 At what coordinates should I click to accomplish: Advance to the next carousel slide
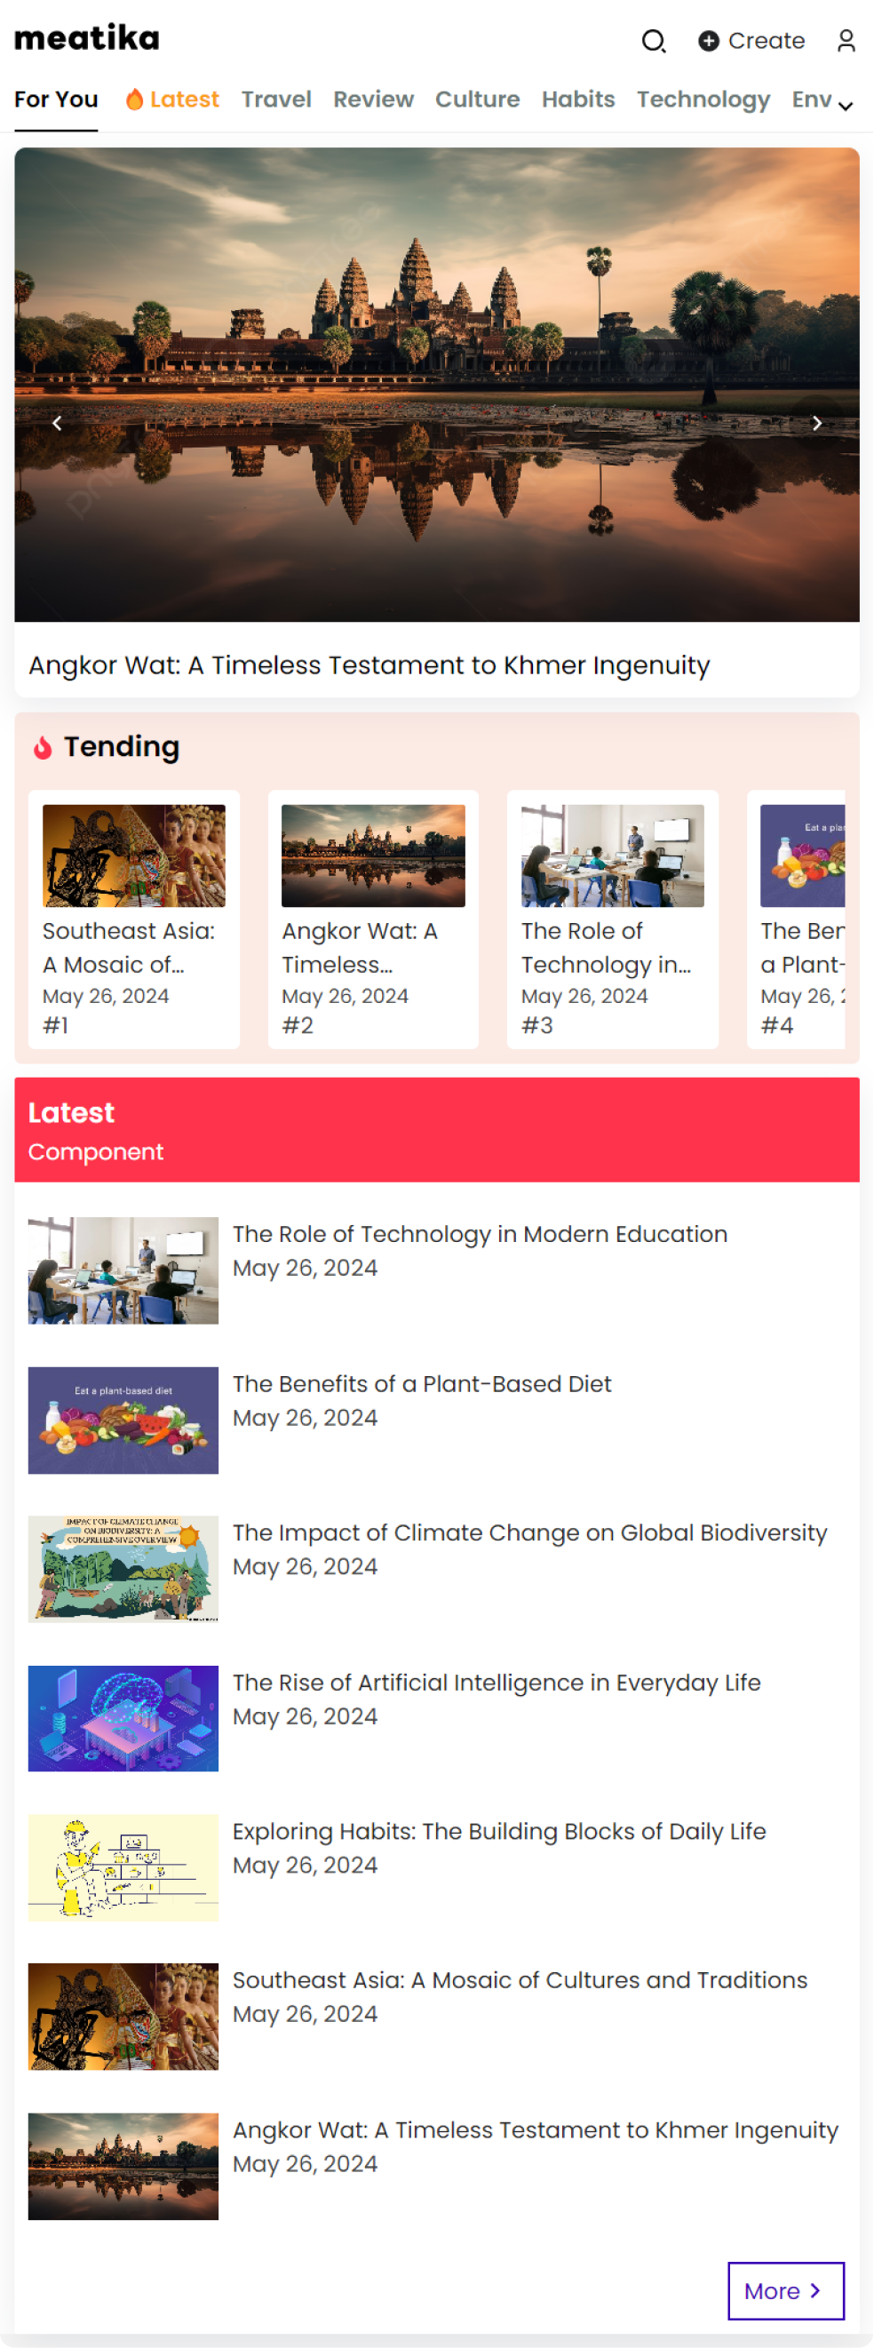click(816, 423)
